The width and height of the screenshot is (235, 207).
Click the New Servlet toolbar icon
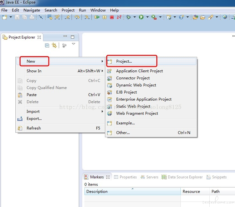(181, 17)
